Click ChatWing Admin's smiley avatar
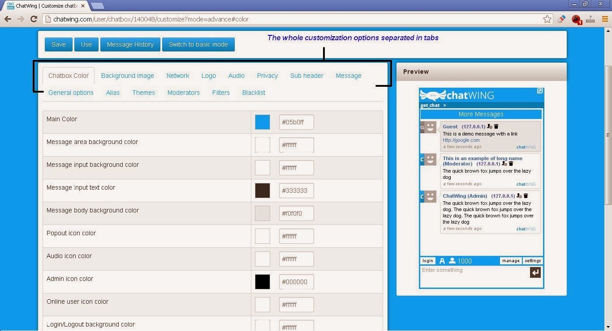 [x=430, y=196]
